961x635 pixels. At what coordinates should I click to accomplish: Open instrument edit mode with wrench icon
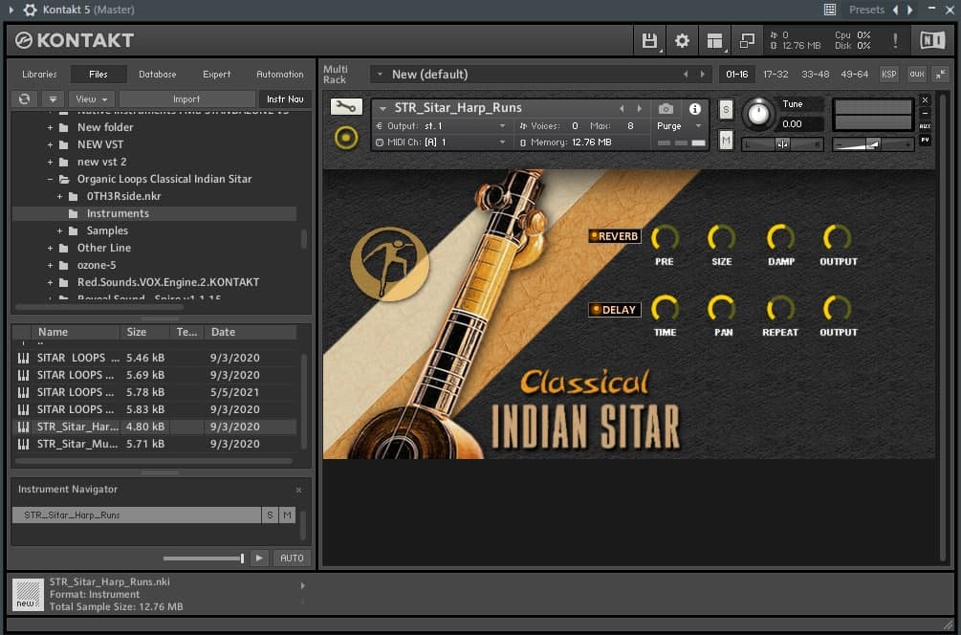tap(346, 107)
